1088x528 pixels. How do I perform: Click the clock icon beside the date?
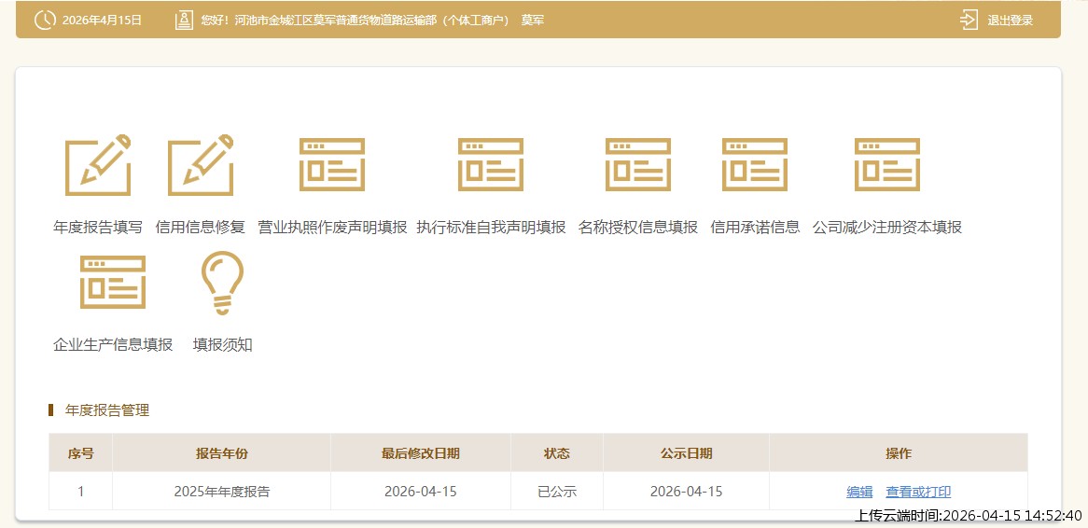(44, 20)
